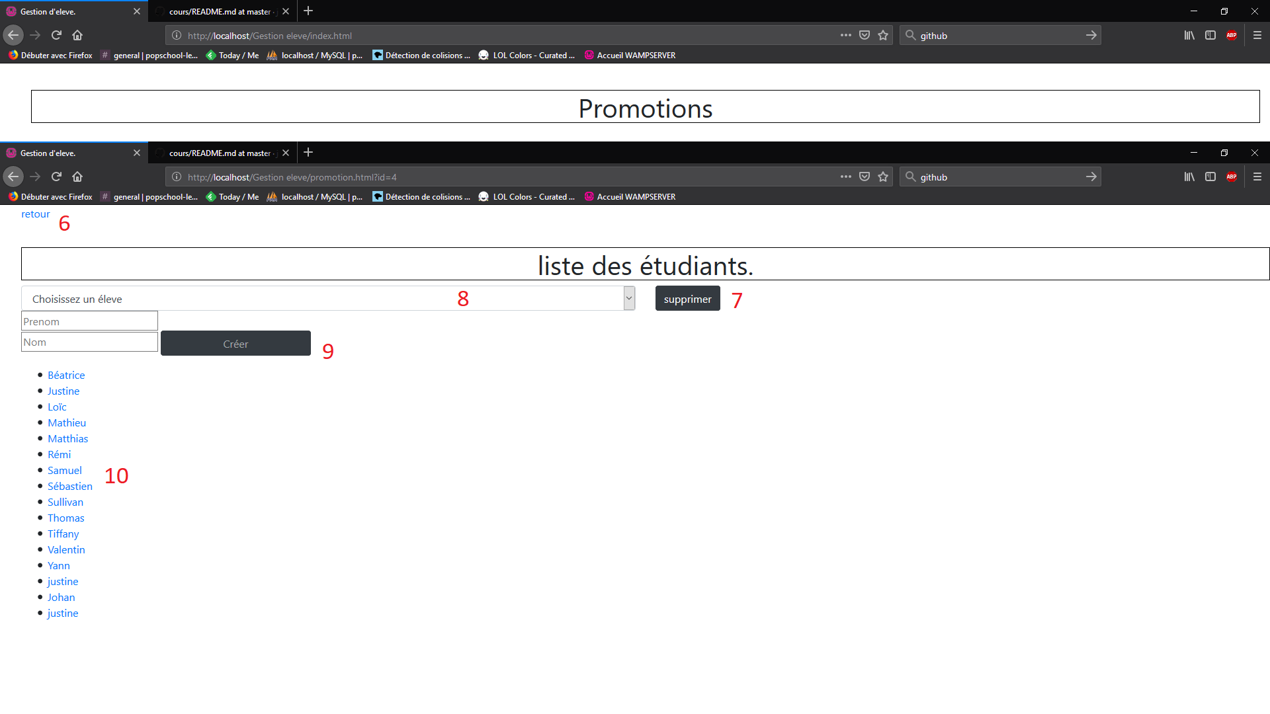Reload the current page
Image resolution: width=1270 pixels, height=714 pixels.
[x=56, y=177]
